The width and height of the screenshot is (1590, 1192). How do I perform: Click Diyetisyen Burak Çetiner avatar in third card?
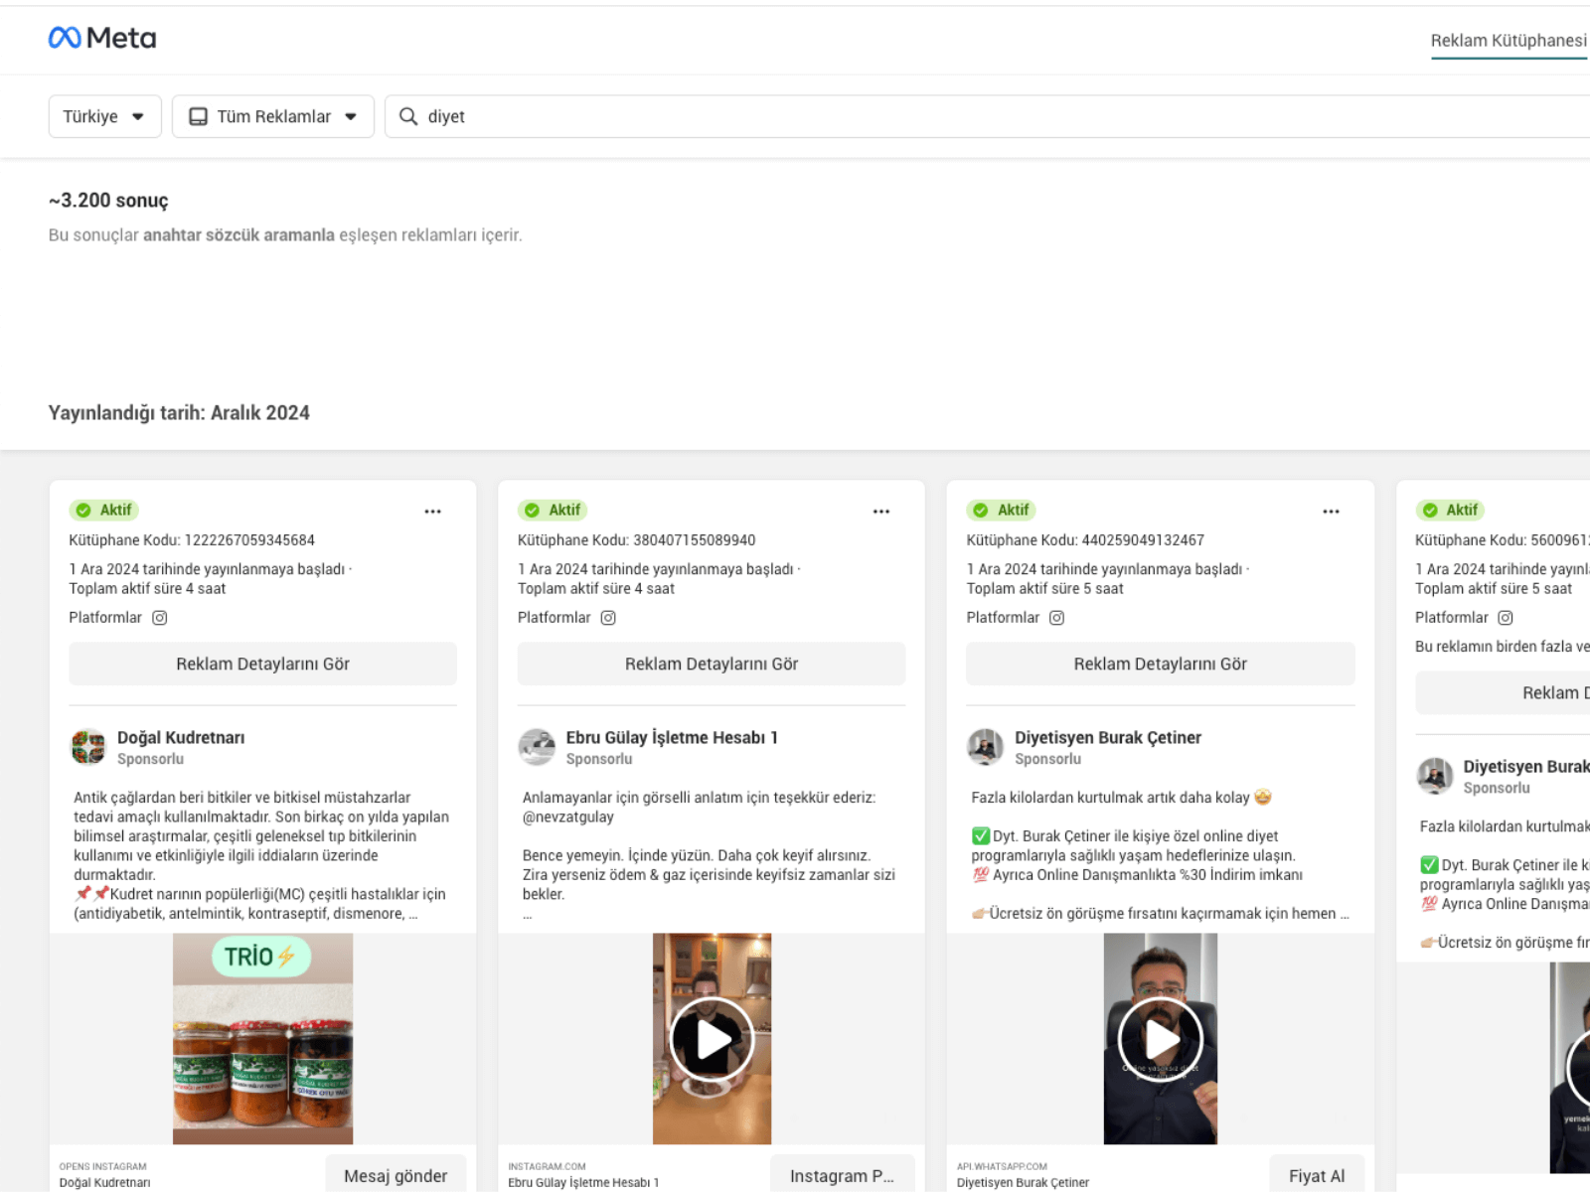click(986, 747)
